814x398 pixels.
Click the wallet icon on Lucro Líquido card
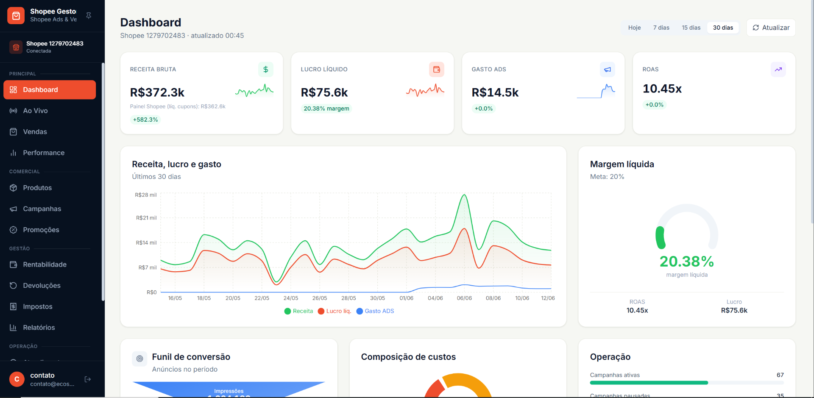(x=437, y=70)
